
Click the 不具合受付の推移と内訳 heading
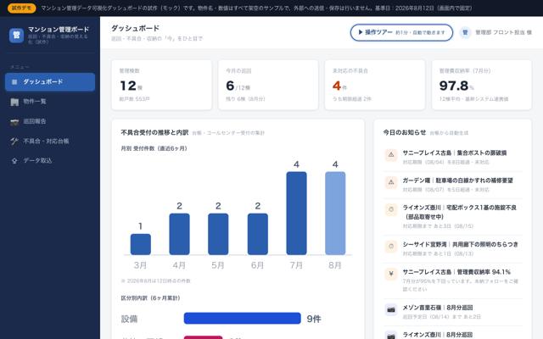click(x=154, y=132)
